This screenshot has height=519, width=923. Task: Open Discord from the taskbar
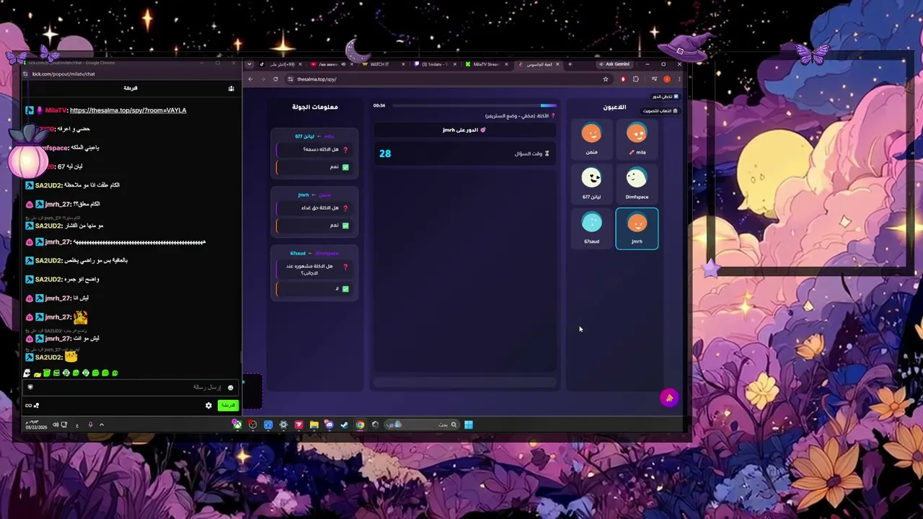pyautogui.click(x=329, y=425)
